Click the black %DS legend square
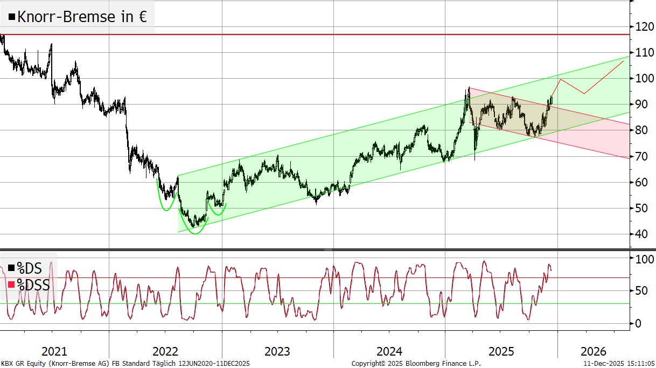Screen dimensions: 656x368 tap(11, 268)
